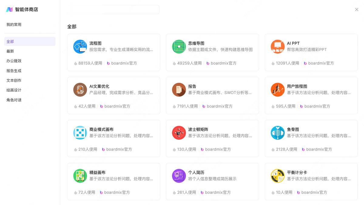Select the 全部 category in sidebar

30,41
